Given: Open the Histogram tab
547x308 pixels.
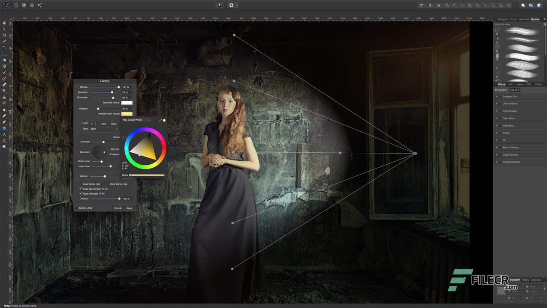Looking at the screenshot, I should (503, 19).
